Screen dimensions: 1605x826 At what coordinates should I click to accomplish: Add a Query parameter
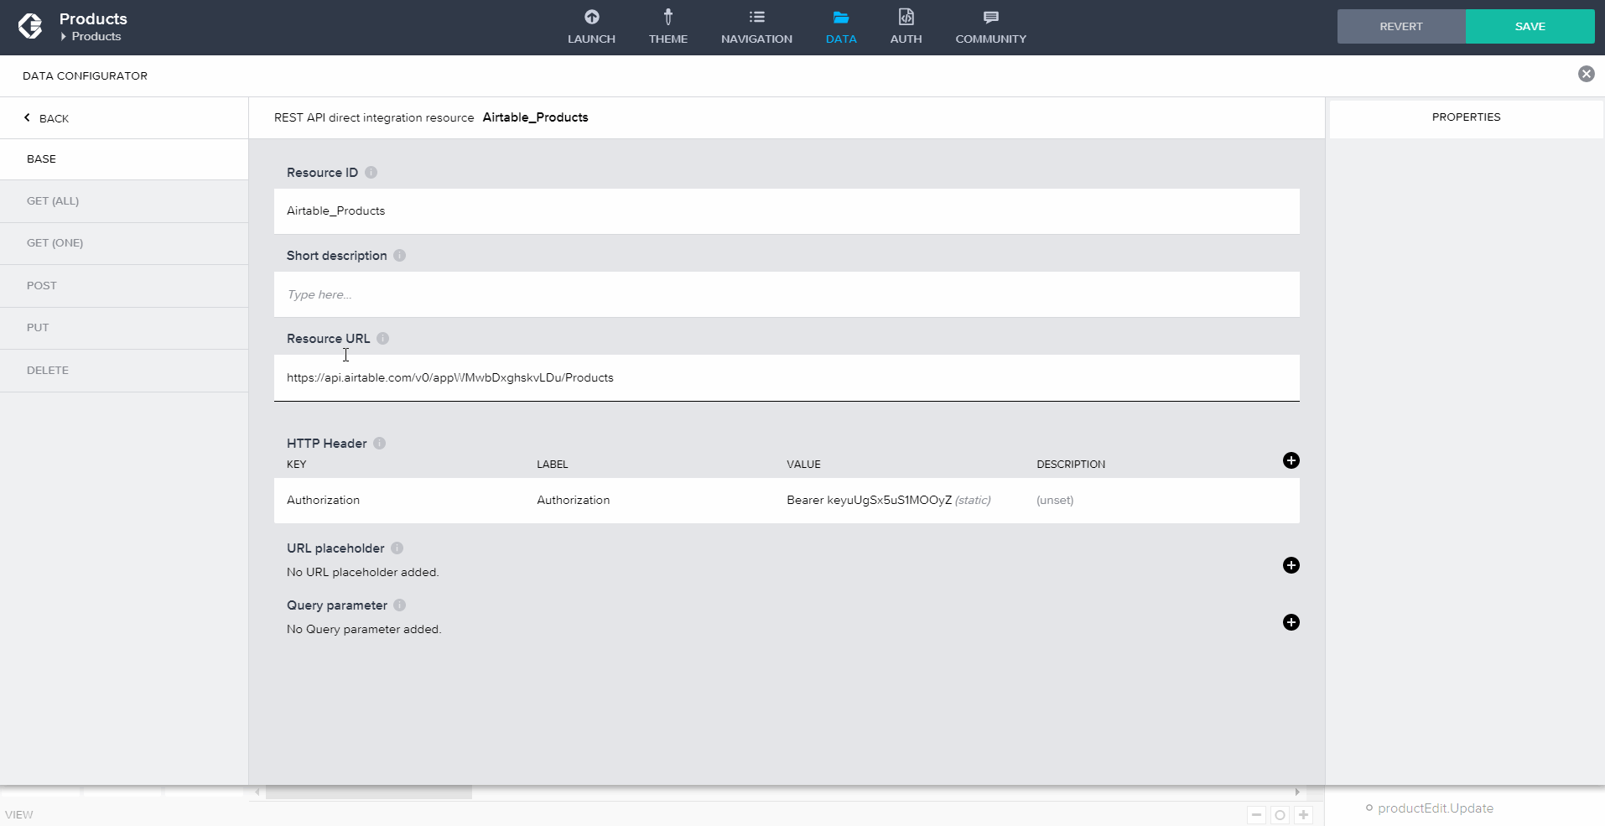[x=1291, y=622]
